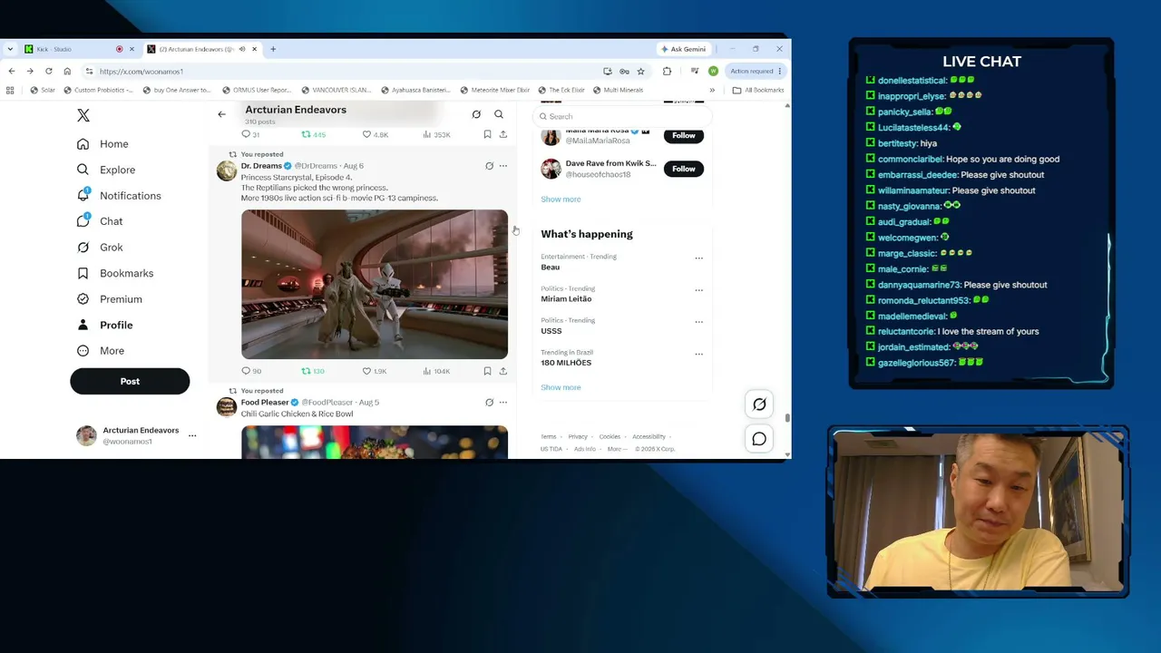Viewport: 1161px width, 653px height.
Task: Follow Dave Rave from Kwik S...
Action: pyautogui.click(x=684, y=169)
